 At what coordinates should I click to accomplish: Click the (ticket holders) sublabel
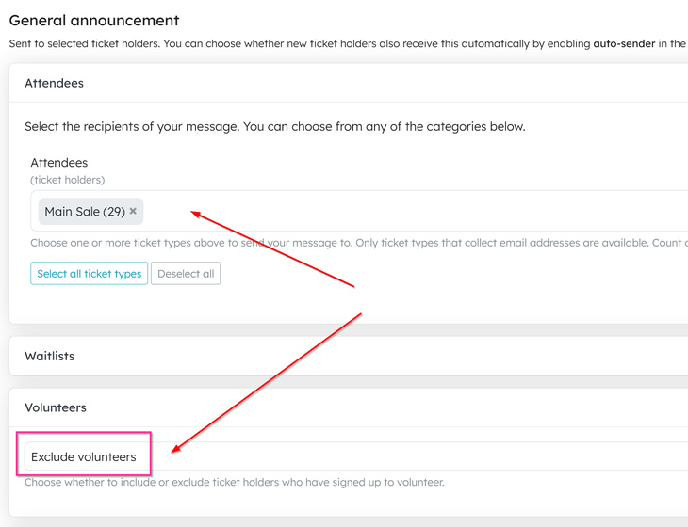click(x=68, y=180)
